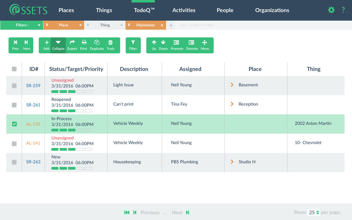This screenshot has height=220, width=352.
Task: Add a new item with Add button
Action: pos(46,45)
